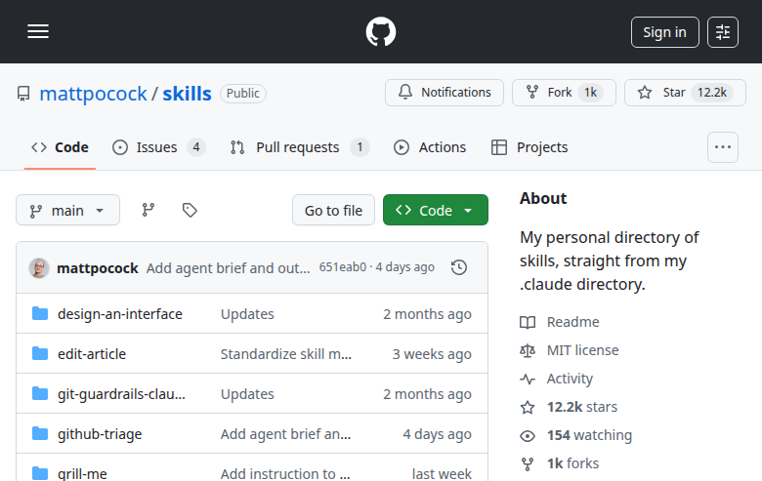This screenshot has height=481, width=762.
Task: Open the main branch selector dropdown
Action: 67,210
